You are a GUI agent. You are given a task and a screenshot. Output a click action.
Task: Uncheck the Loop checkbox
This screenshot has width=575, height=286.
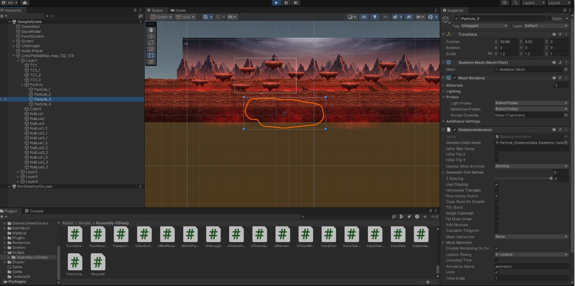(496, 272)
